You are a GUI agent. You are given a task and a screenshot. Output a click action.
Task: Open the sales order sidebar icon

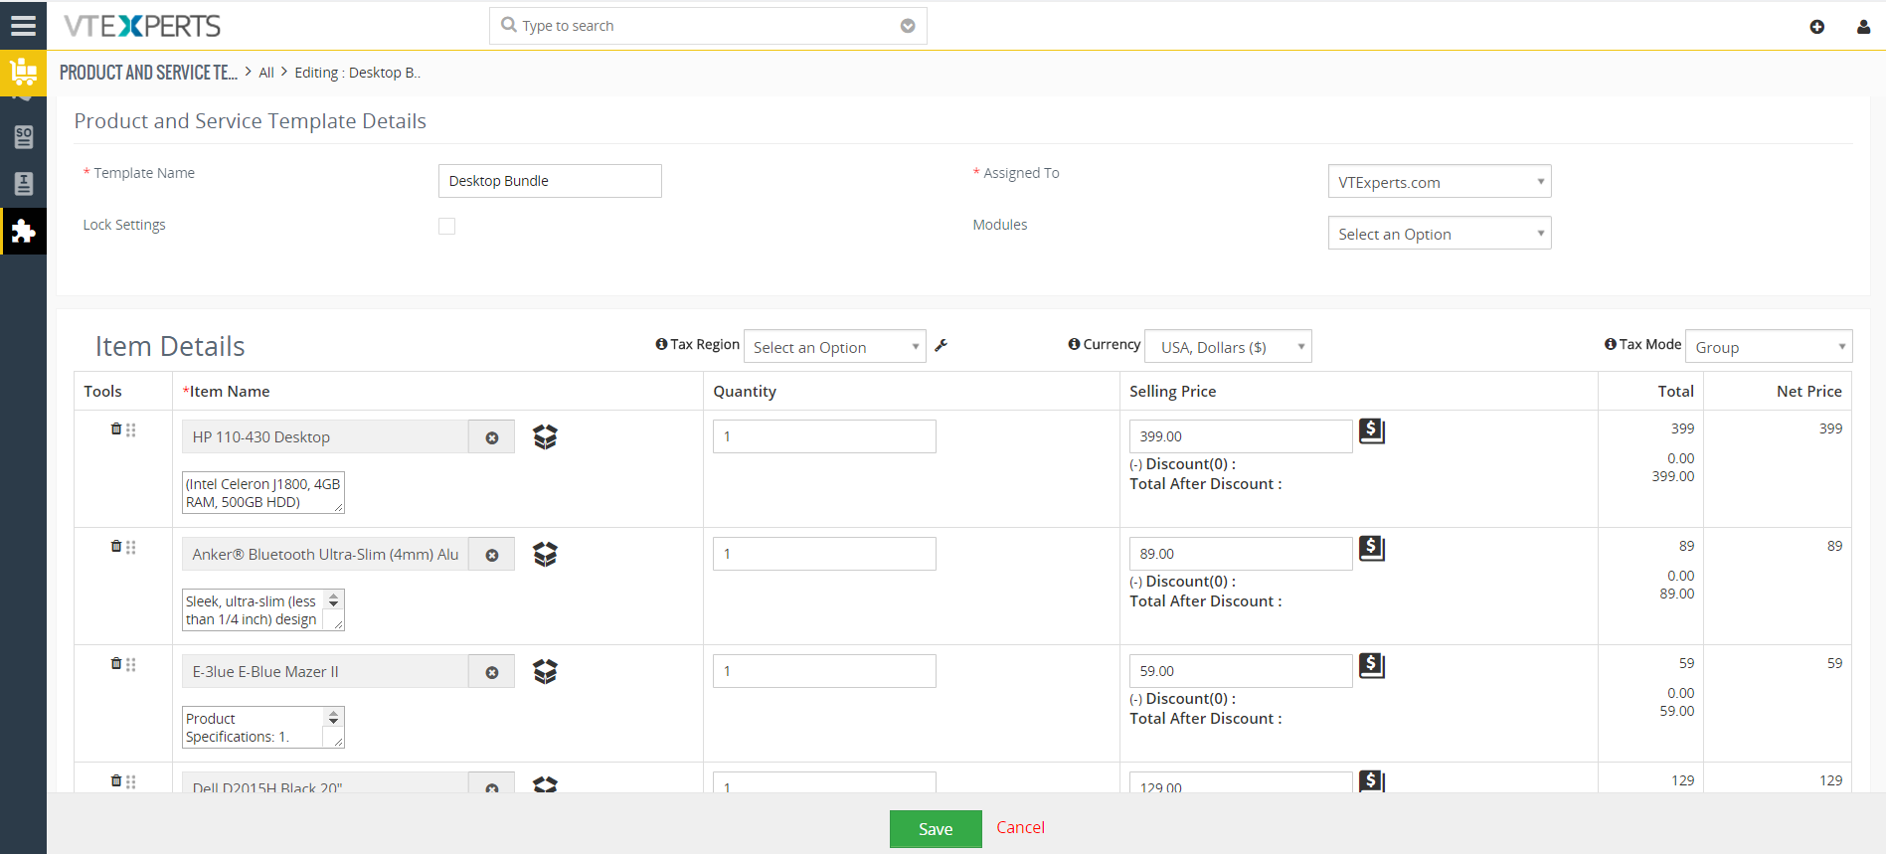pyautogui.click(x=24, y=137)
